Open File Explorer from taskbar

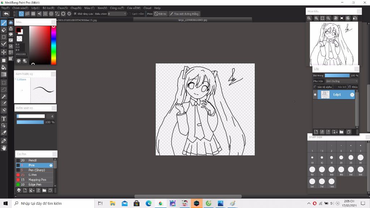[113, 203]
